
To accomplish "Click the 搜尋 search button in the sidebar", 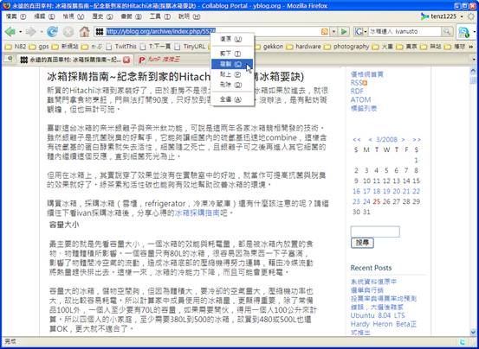I will click(x=362, y=243).
